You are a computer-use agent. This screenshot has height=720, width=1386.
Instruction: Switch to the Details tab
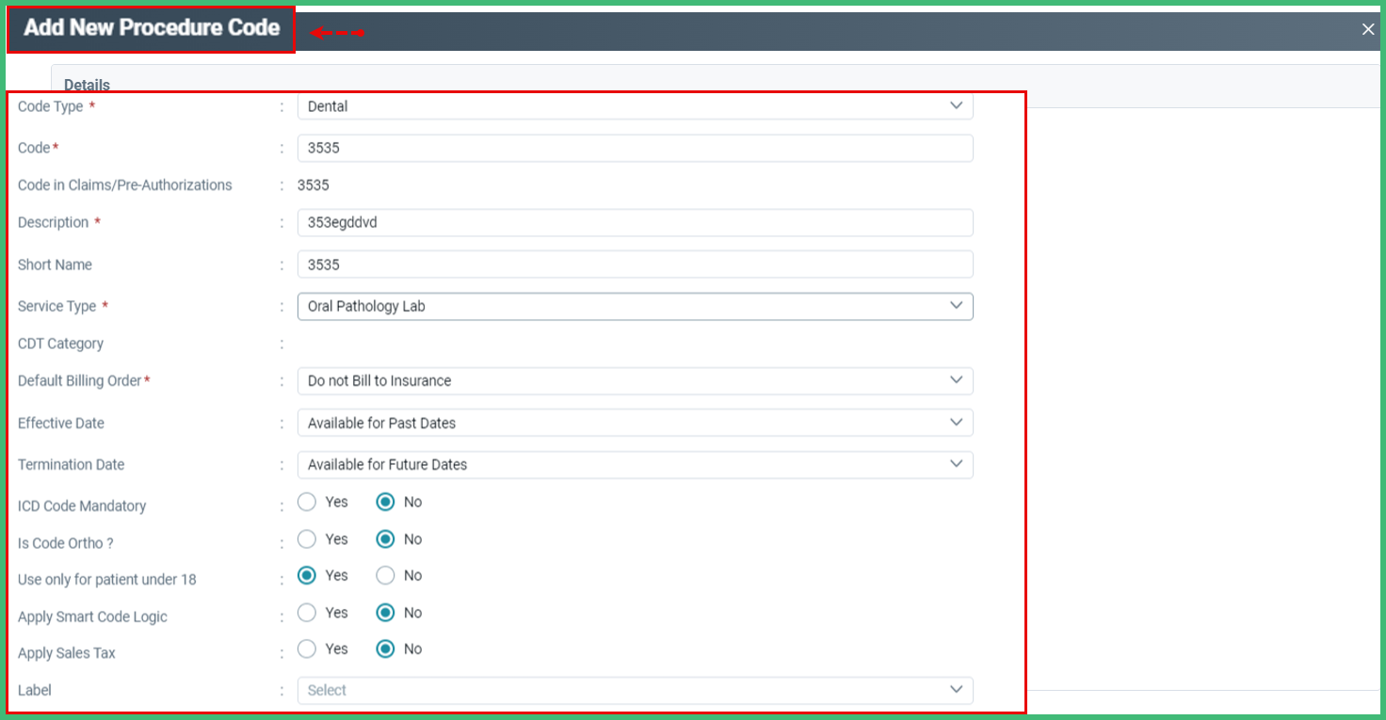pyautogui.click(x=86, y=85)
